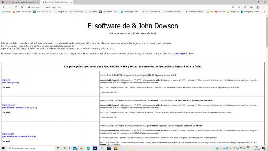Close the Pete & John Dowson's Software tab
The height and width of the screenshot is (151, 268).
[x=71, y=2]
